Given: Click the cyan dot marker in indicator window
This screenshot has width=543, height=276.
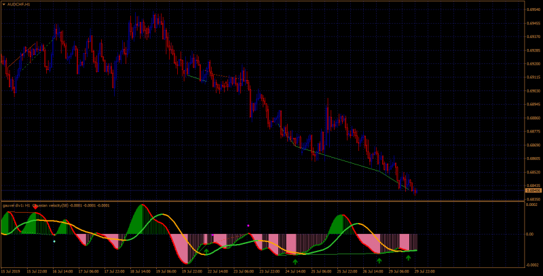Looking at the screenshot, I should (54, 241).
